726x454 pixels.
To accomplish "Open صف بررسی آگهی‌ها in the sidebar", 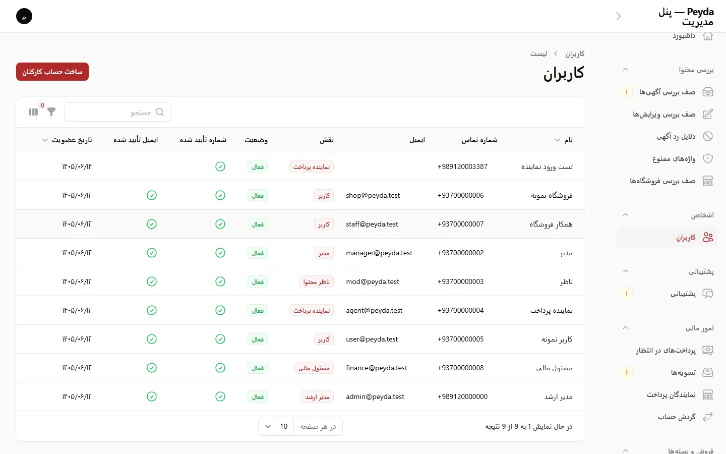I will (667, 92).
